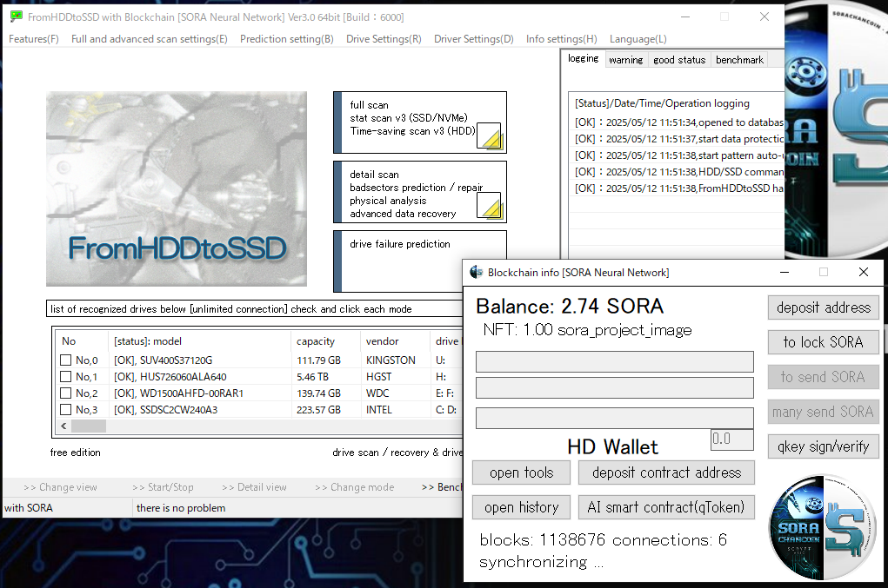Click the >> Change mode link
Screen dimensions: 888x588
click(x=355, y=487)
